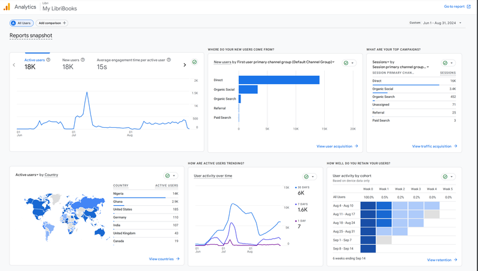Click the All Users segment chip
This screenshot has width=478, height=271.
pos(22,23)
